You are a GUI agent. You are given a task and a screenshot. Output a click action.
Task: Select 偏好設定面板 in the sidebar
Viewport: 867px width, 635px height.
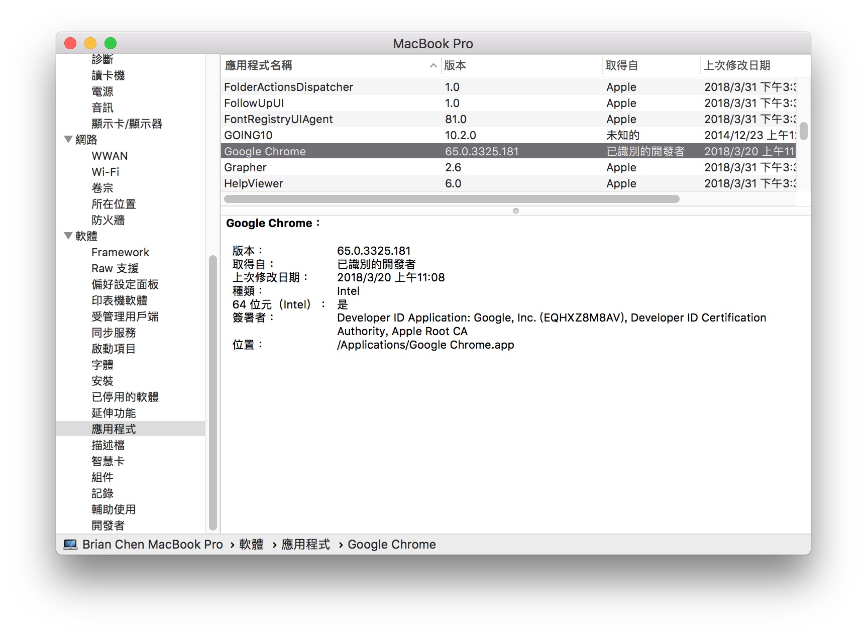(125, 284)
